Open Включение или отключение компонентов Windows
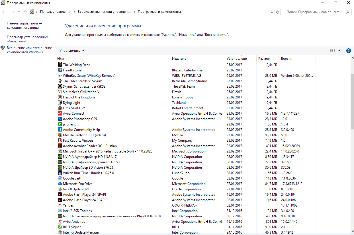Screen dimensions: 354x235 pos(29,50)
